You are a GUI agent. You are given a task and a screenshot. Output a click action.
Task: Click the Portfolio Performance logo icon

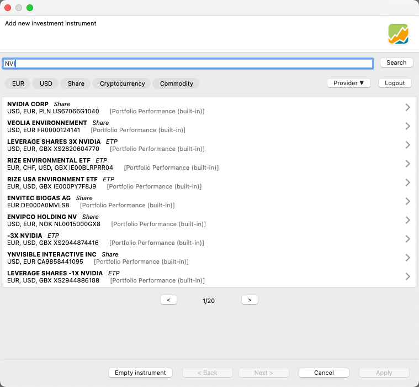398,34
